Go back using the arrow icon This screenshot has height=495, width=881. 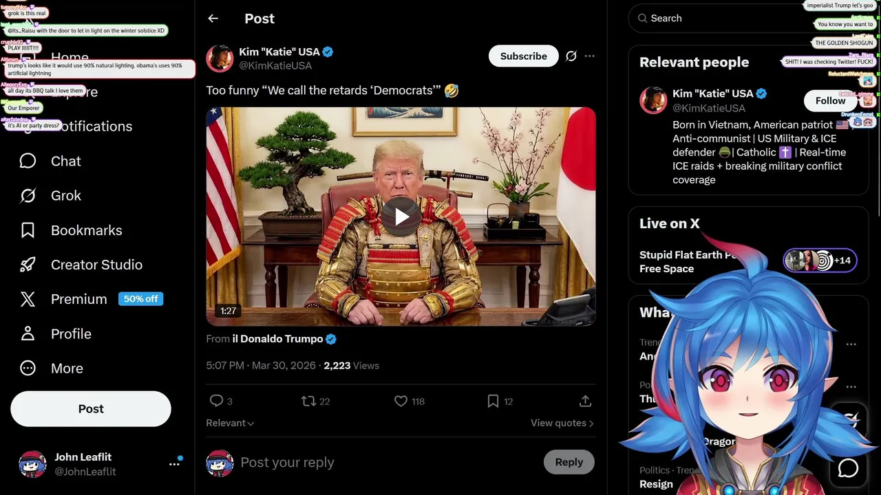(x=213, y=19)
